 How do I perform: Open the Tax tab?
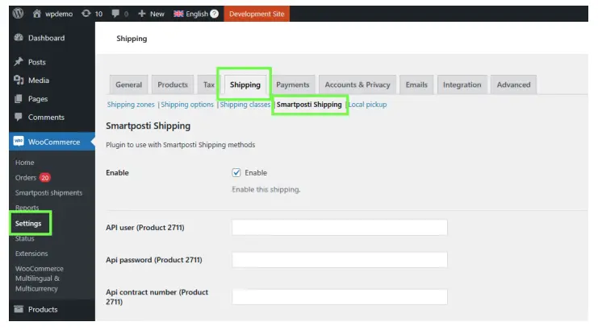click(x=208, y=85)
